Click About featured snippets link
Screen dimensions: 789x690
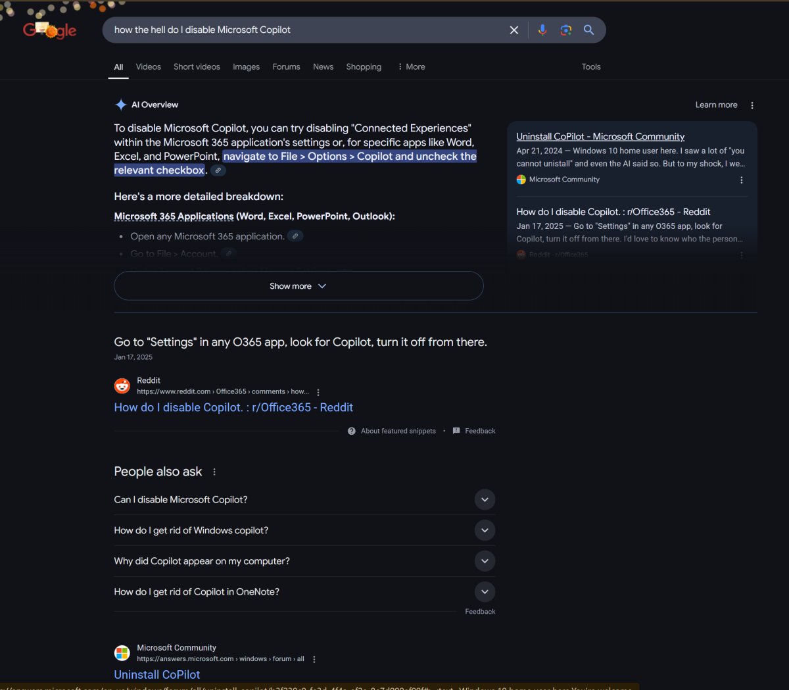pyautogui.click(x=398, y=431)
